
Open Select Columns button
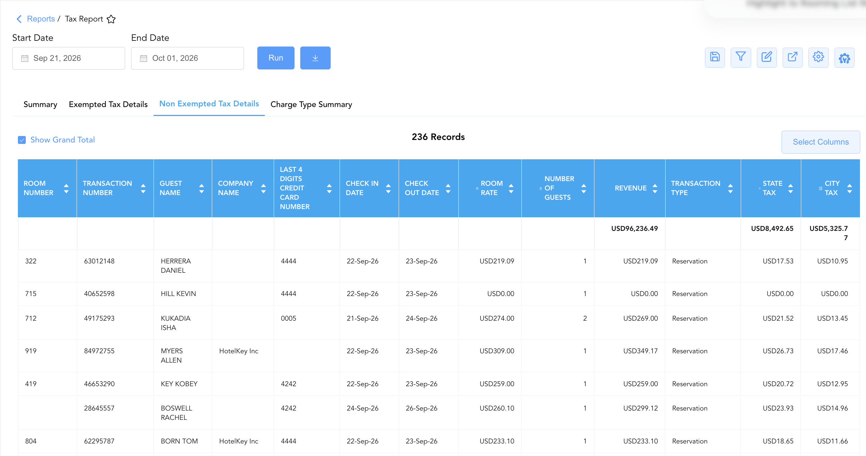pos(821,142)
